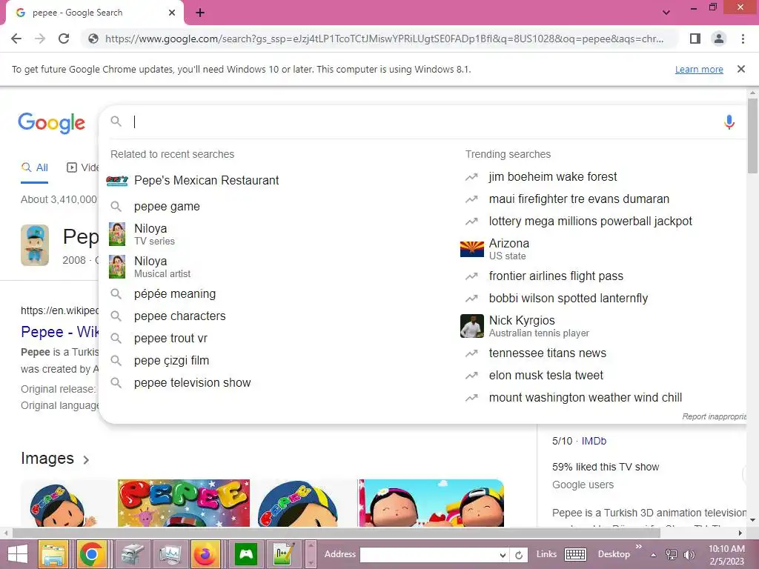Open File Explorer from the taskbar
Screen dimensions: 759x569
[x=53, y=554]
